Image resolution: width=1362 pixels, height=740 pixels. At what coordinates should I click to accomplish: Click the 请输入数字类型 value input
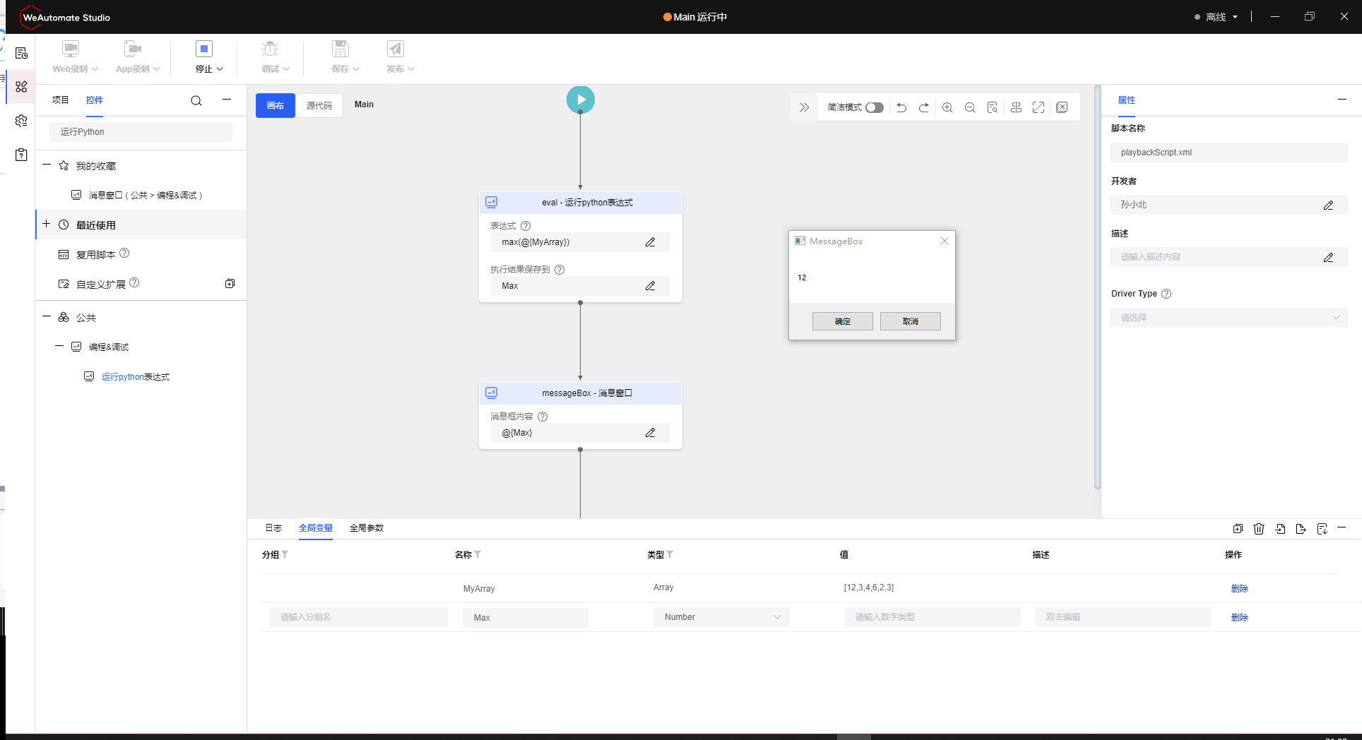pos(932,617)
